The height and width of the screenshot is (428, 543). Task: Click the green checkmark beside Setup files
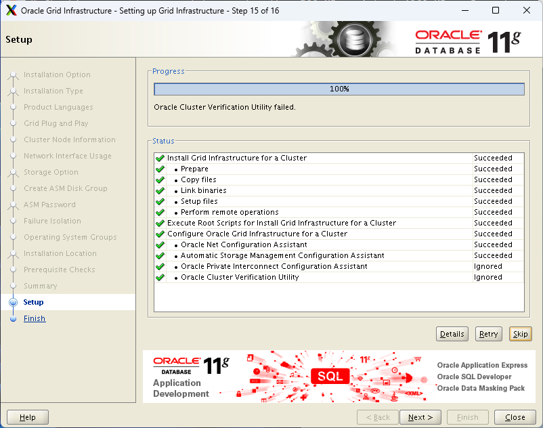coord(160,202)
